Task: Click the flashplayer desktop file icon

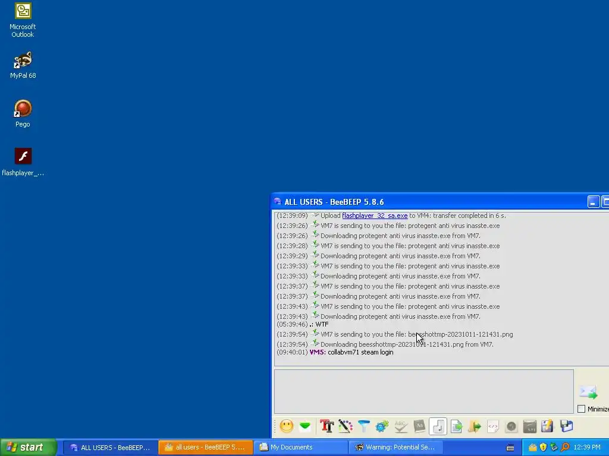Action: 23,162
